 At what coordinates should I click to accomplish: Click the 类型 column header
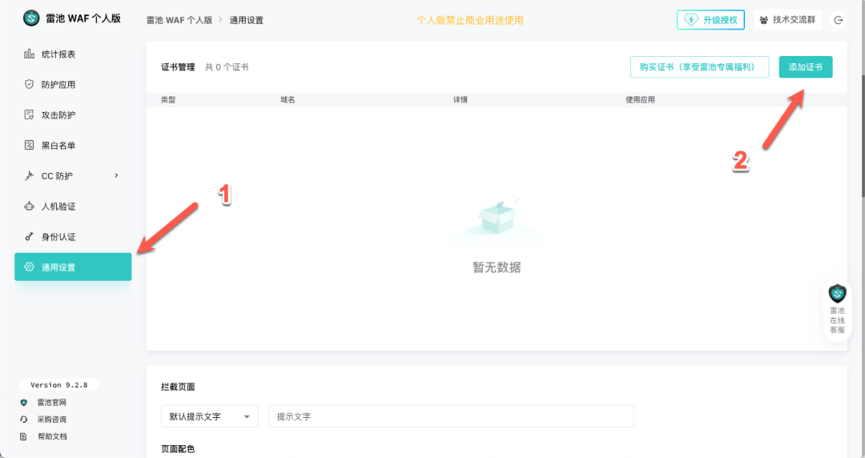tap(168, 99)
